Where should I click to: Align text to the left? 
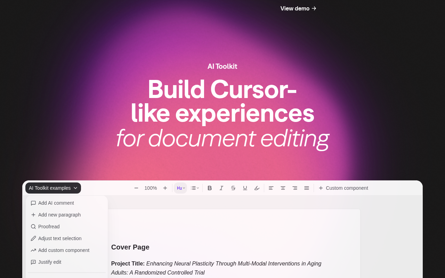(271, 188)
